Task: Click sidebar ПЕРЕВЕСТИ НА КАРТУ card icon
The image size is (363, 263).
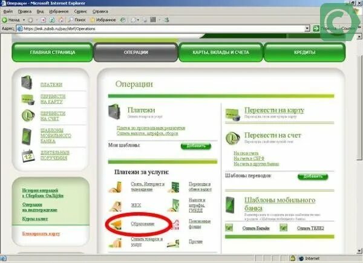Action: [28, 99]
